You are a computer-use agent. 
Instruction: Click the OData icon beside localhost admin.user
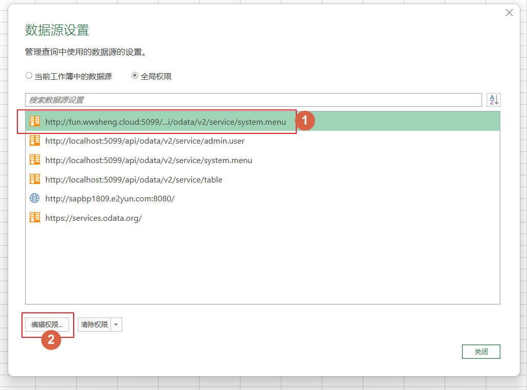click(x=35, y=141)
